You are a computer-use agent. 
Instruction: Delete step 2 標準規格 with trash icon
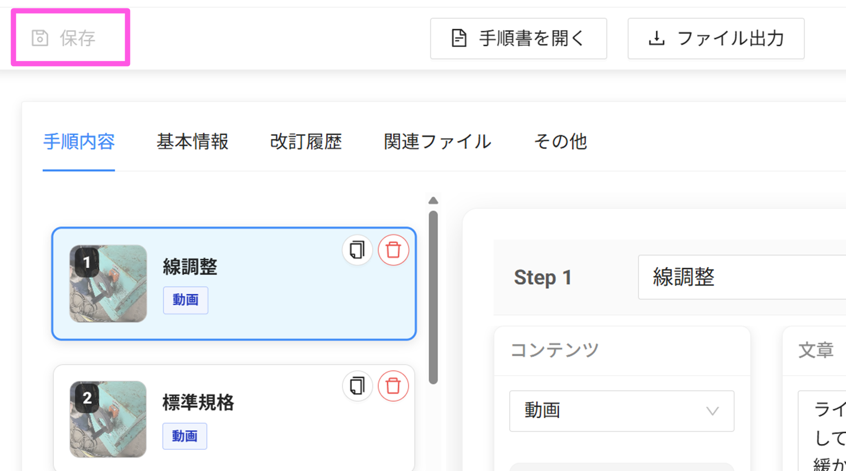pos(393,386)
